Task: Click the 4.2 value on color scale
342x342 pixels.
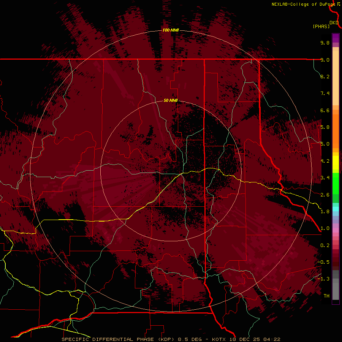Action: tap(325, 161)
